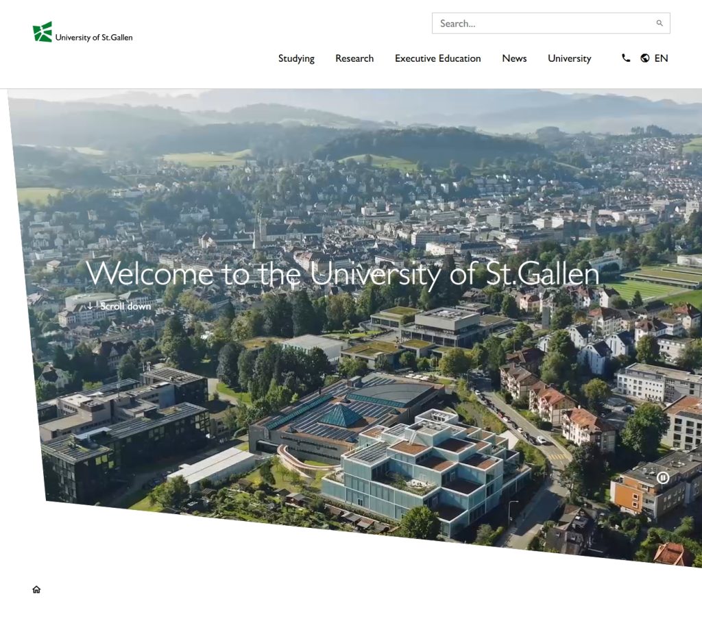
Task: Click the 'Welcome to the University of St.Gallen' heading
Action: tap(343, 274)
